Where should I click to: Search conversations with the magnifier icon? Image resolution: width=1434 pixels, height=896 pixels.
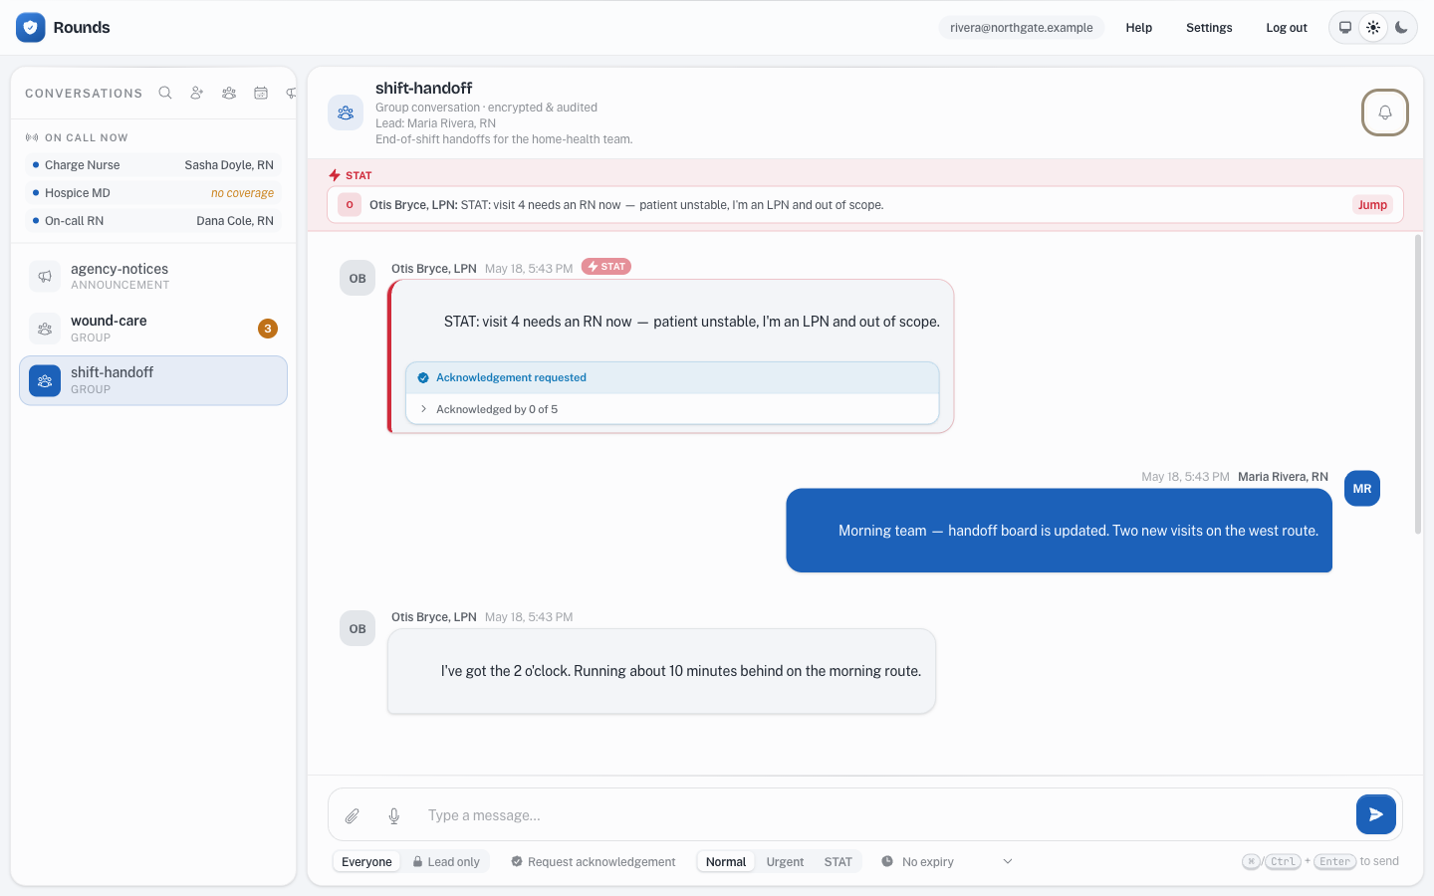point(165,93)
